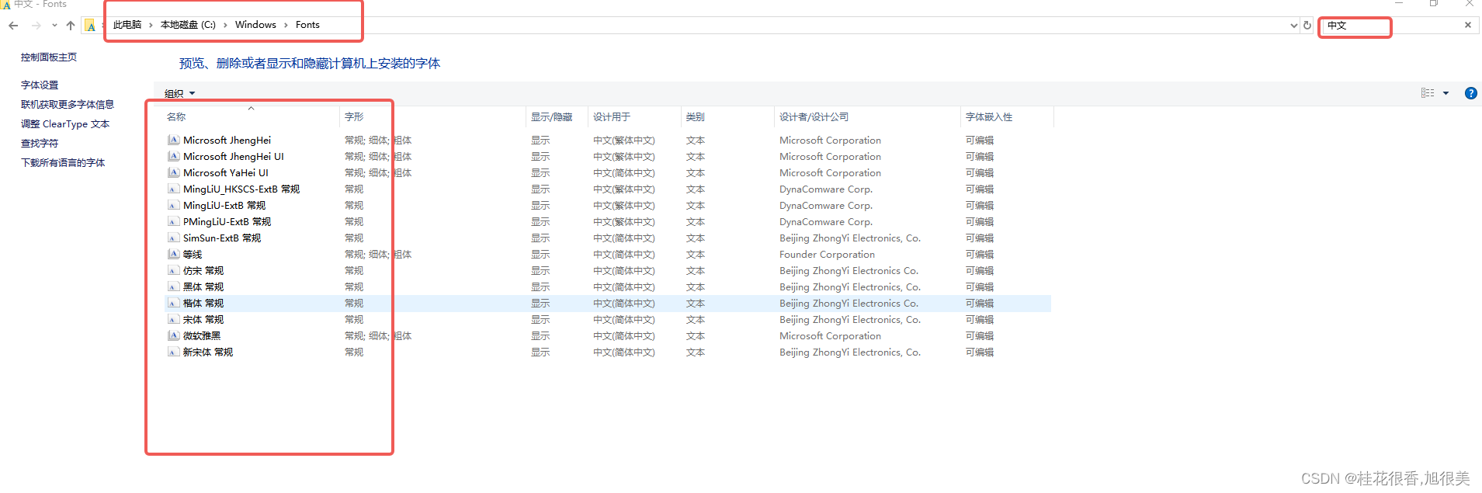
Task: Open the 组织 menu
Action: tap(179, 94)
